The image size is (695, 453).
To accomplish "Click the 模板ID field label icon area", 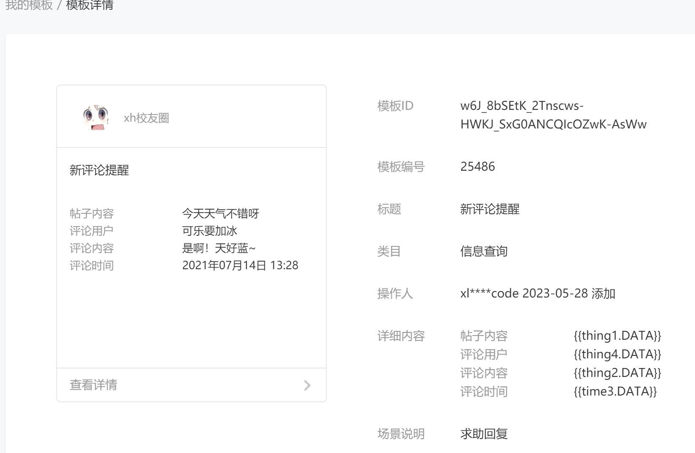I will point(395,106).
